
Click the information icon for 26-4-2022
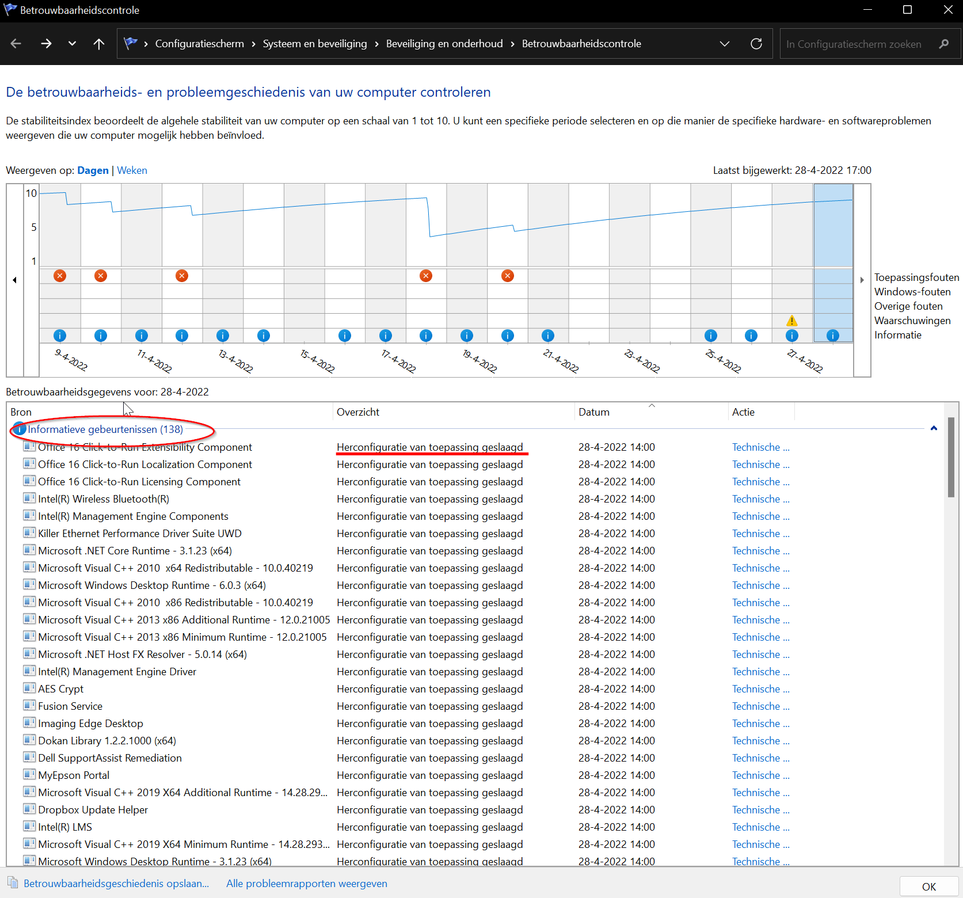[x=751, y=336]
